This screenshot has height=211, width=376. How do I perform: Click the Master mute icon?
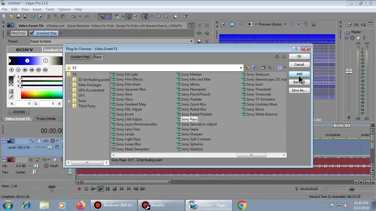point(358,38)
